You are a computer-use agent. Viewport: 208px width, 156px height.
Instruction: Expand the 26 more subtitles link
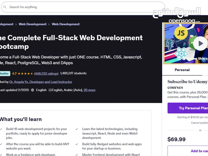click(x=90, y=90)
